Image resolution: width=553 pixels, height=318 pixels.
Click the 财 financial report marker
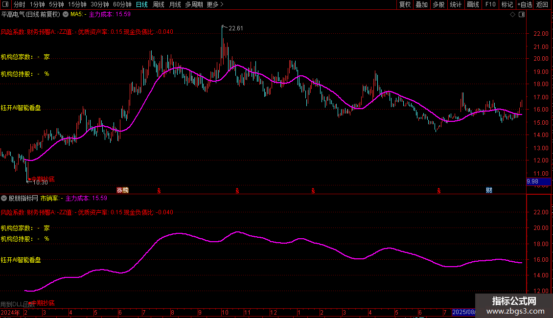(488, 190)
